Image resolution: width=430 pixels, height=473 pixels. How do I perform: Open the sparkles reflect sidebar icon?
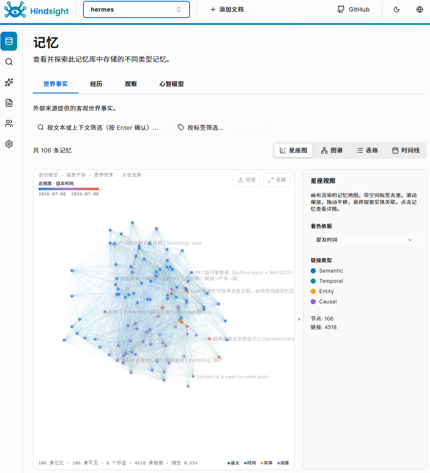click(x=9, y=82)
